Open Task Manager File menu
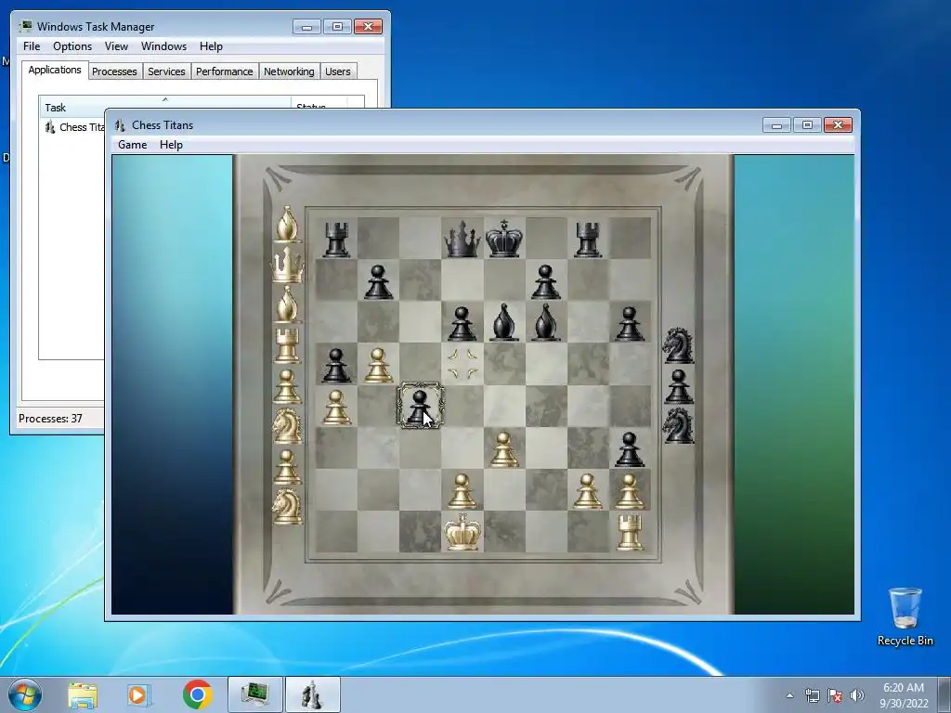Viewport: 951px width, 713px height. [x=32, y=46]
